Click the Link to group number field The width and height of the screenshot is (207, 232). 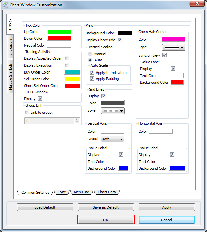[x=49, y=121]
